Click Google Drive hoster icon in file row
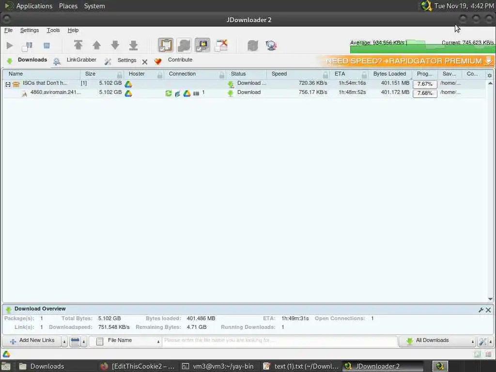Image resolution: width=496 pixels, height=372 pixels. [x=128, y=93]
